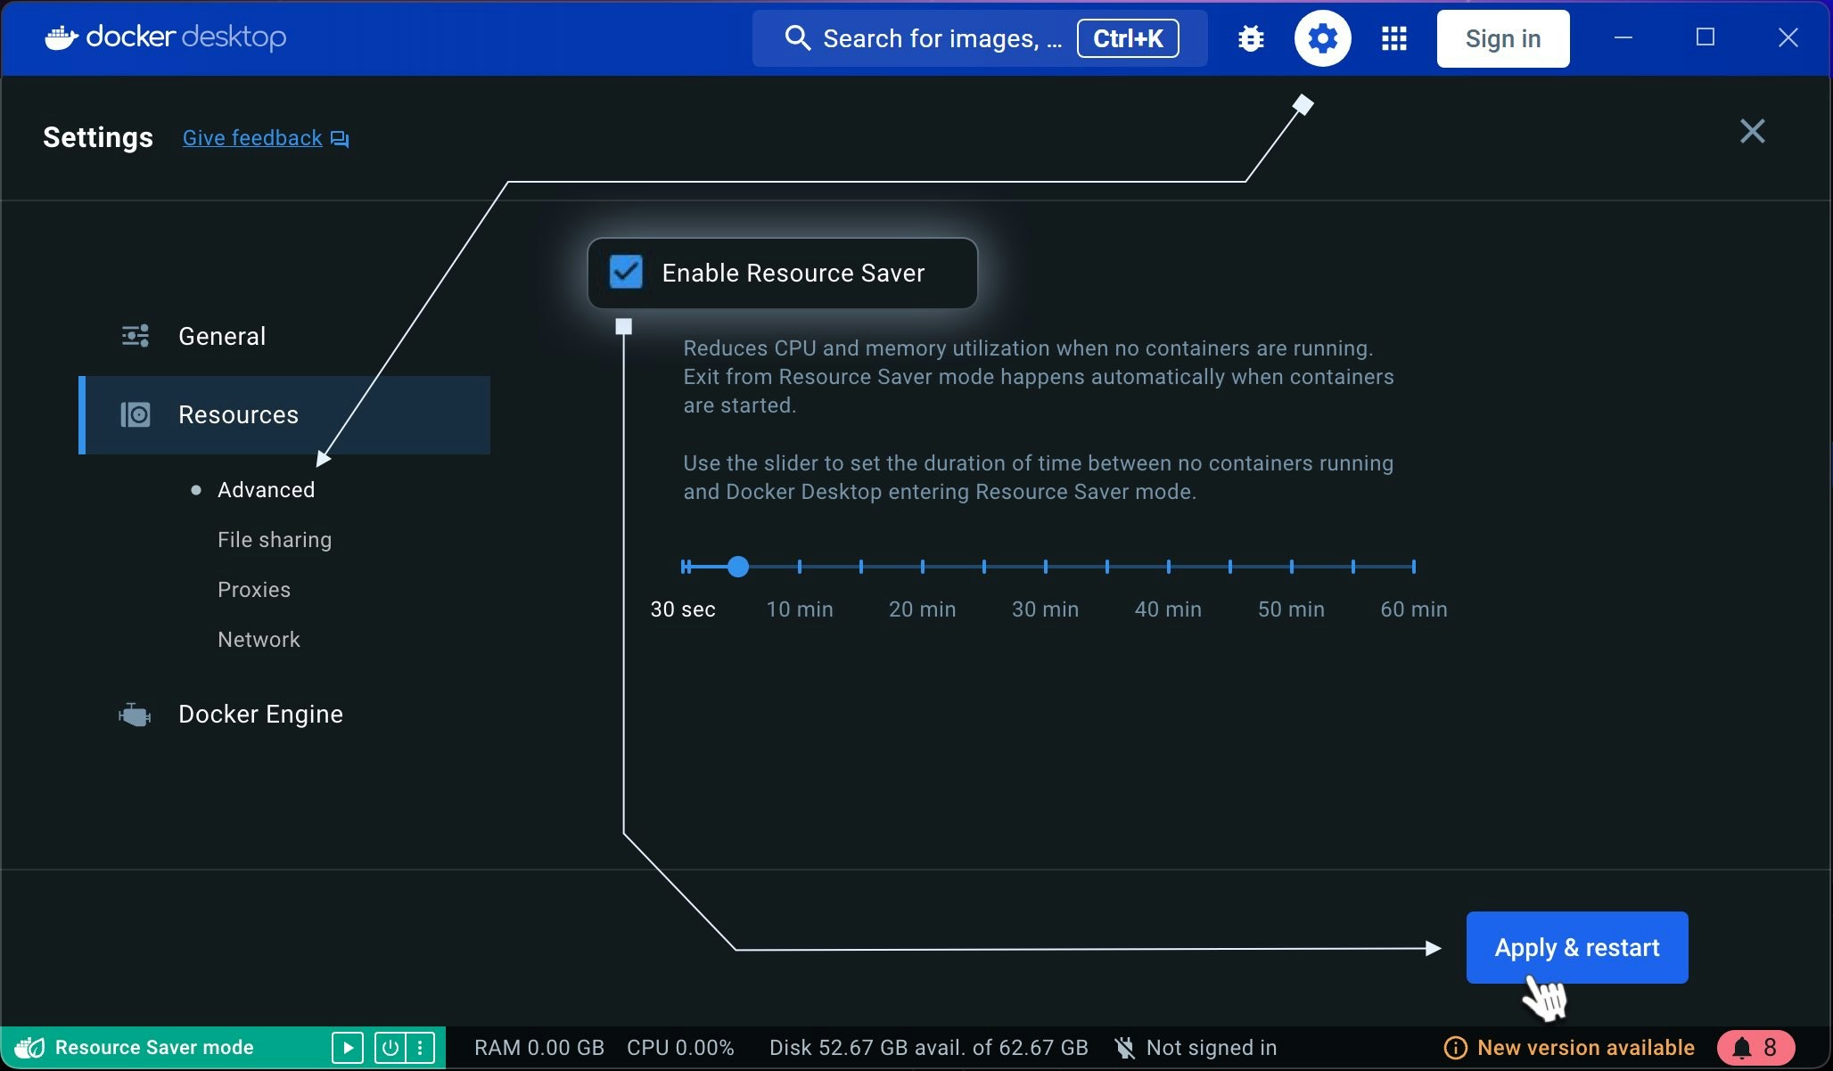
Task: Collapse the Resources settings section
Action: click(x=238, y=414)
